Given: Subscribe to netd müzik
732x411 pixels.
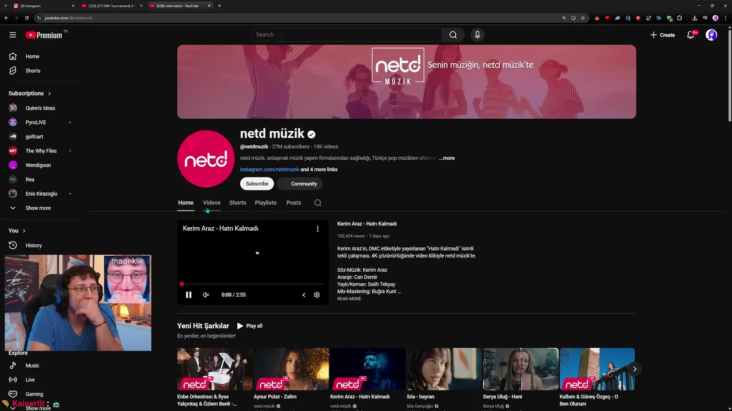Looking at the screenshot, I should pyautogui.click(x=257, y=184).
